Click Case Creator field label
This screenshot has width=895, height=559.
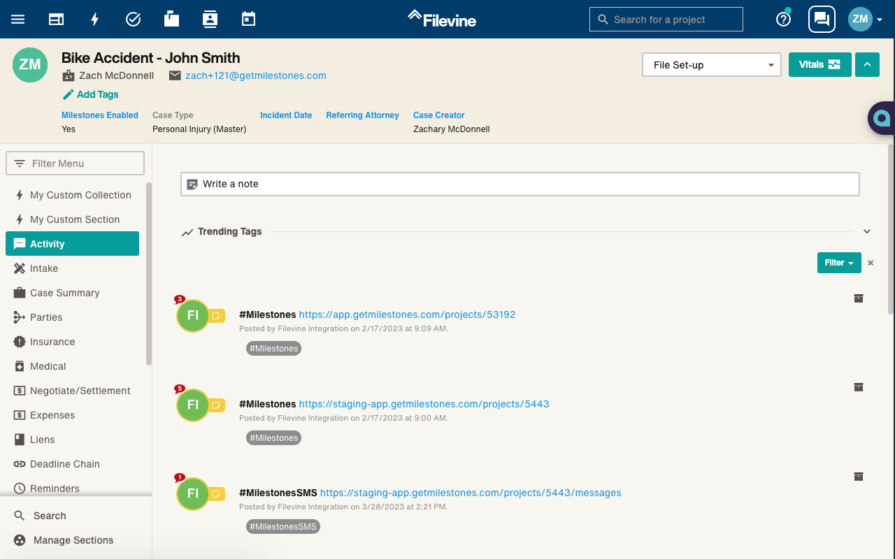(x=439, y=115)
